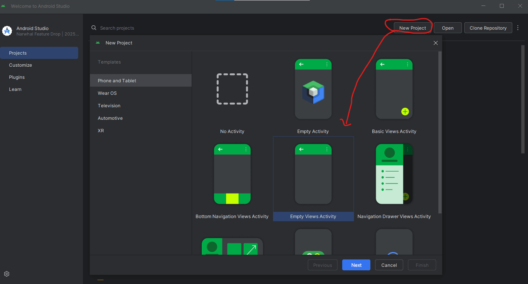Show Automotive templates

pos(110,118)
